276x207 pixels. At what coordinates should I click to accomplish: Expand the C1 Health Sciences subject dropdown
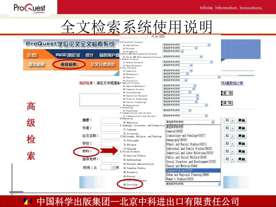pos(188,62)
